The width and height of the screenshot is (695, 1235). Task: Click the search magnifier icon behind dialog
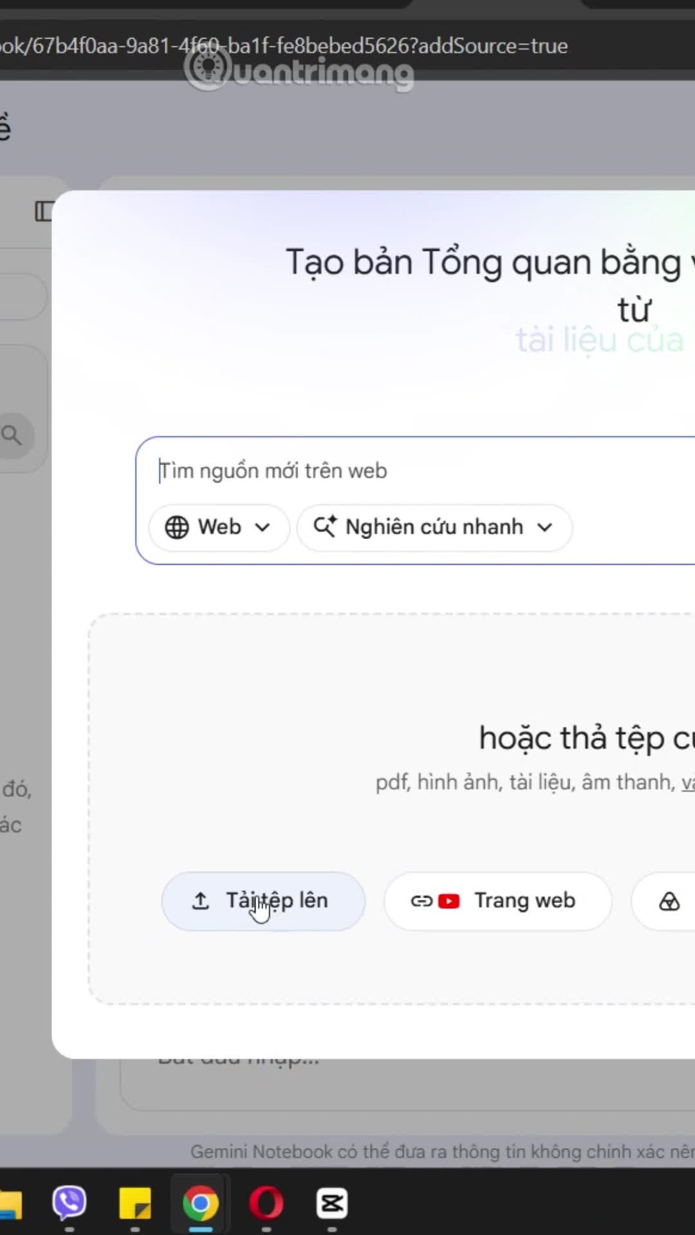click(12, 435)
